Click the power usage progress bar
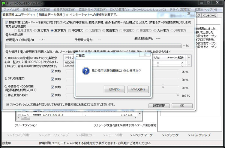225x148 pixels. click(93, 46)
